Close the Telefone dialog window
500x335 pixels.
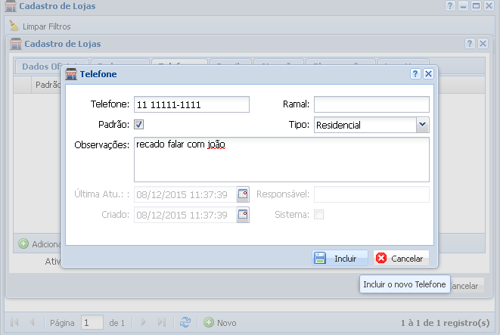[428, 74]
